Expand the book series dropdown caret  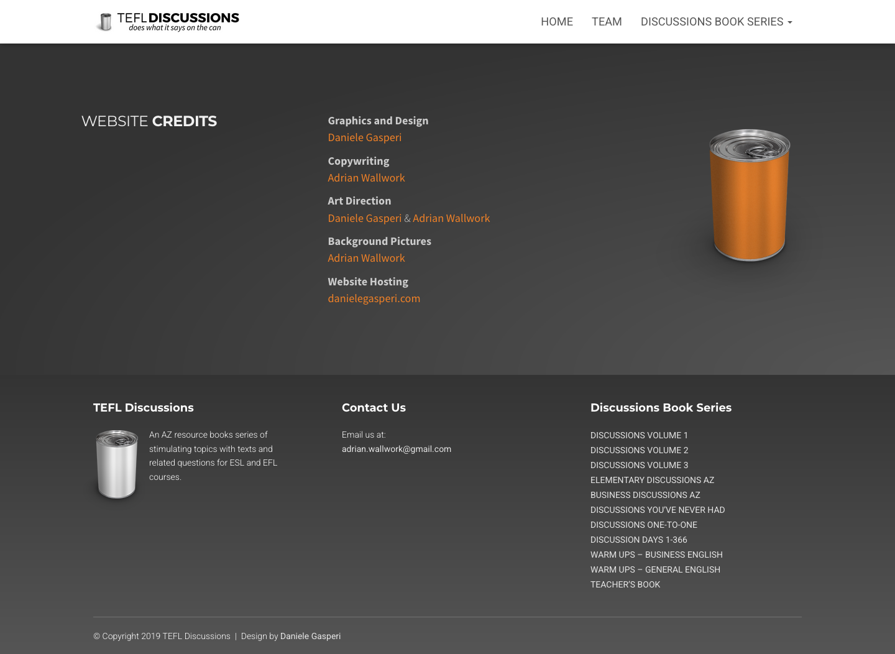(x=790, y=23)
